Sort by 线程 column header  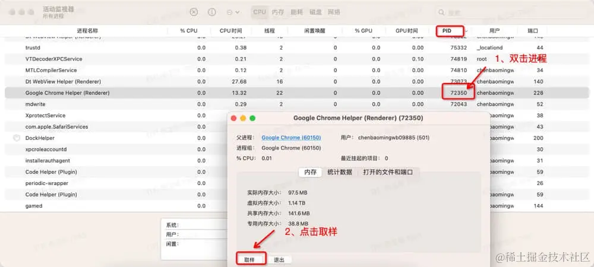coord(269,31)
